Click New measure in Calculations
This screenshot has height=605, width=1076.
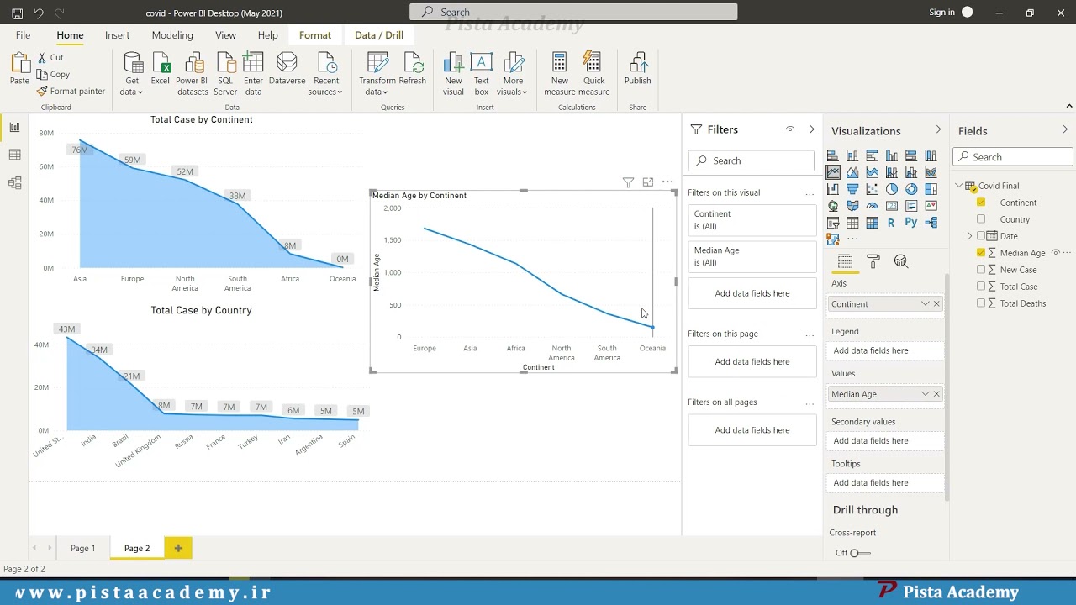click(560, 74)
